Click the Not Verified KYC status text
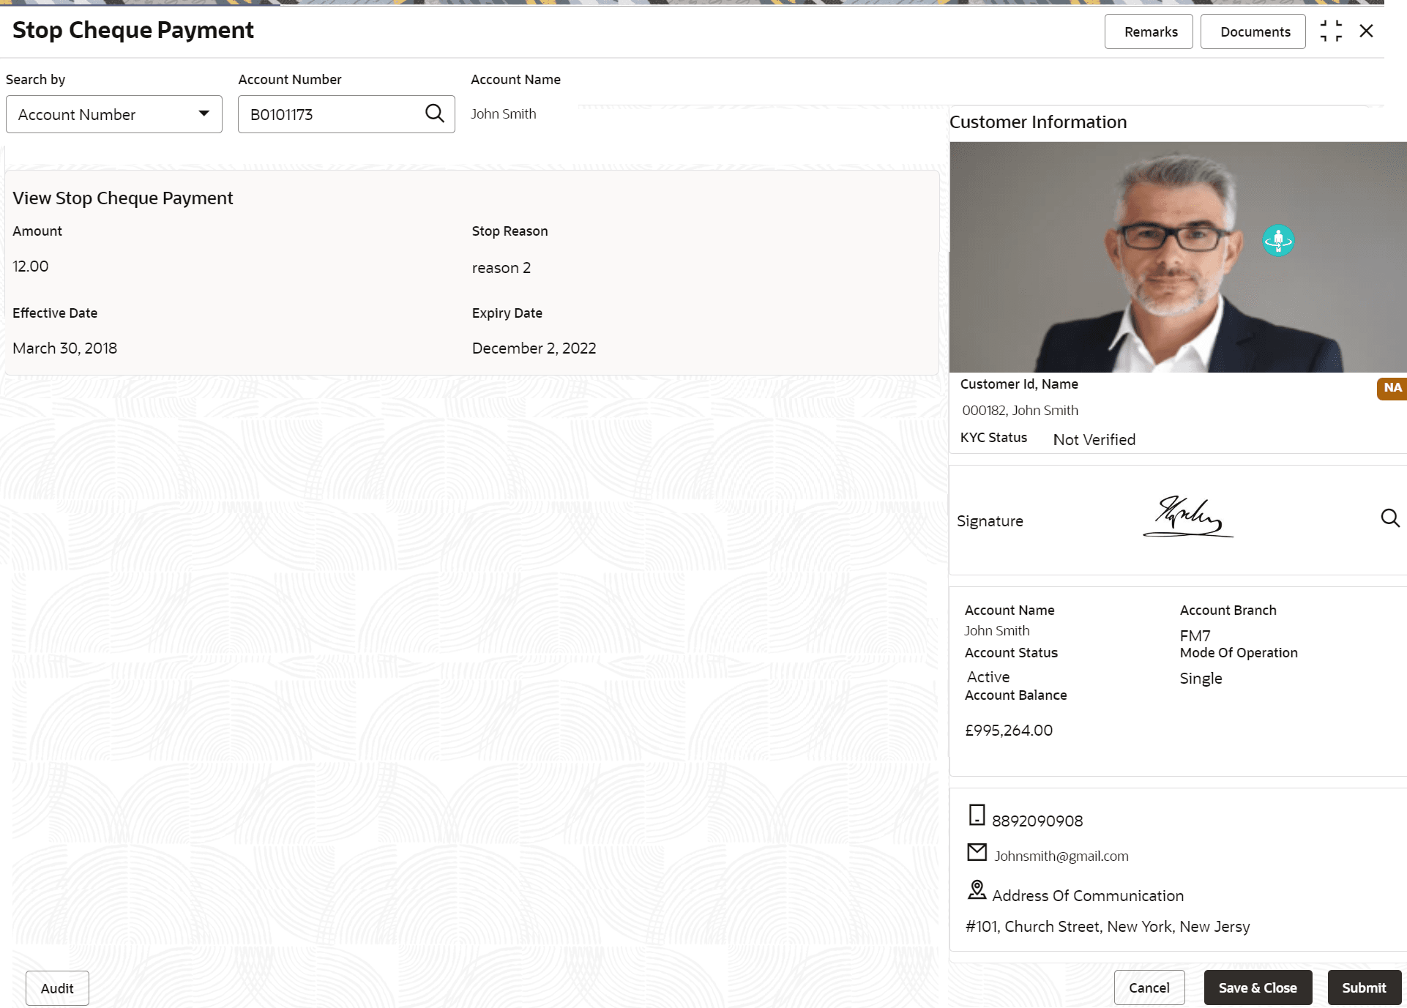 pos(1094,439)
